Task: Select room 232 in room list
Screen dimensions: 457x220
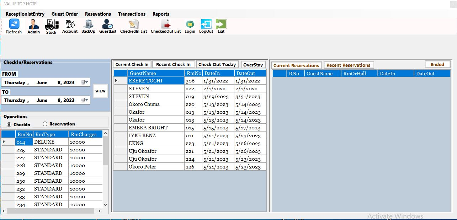Action: (x=52, y=189)
